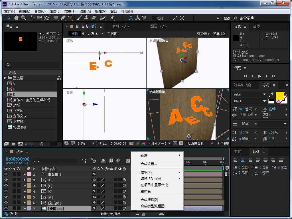Viewport: 292px width, 219px height.
Task: Open the resolution (四分之一) dropdown
Action: point(160,143)
